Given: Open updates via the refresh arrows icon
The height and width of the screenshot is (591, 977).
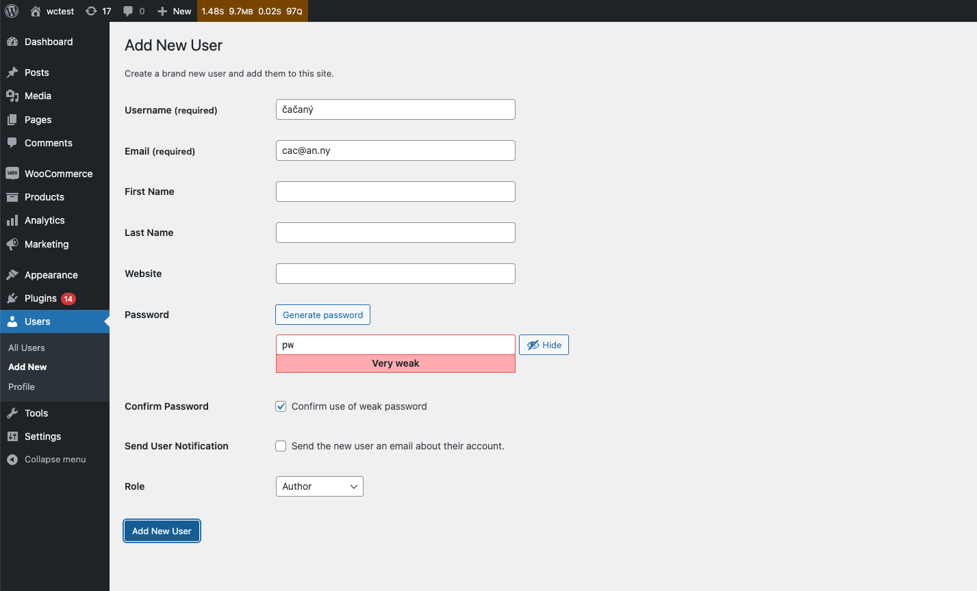Looking at the screenshot, I should 92,11.
